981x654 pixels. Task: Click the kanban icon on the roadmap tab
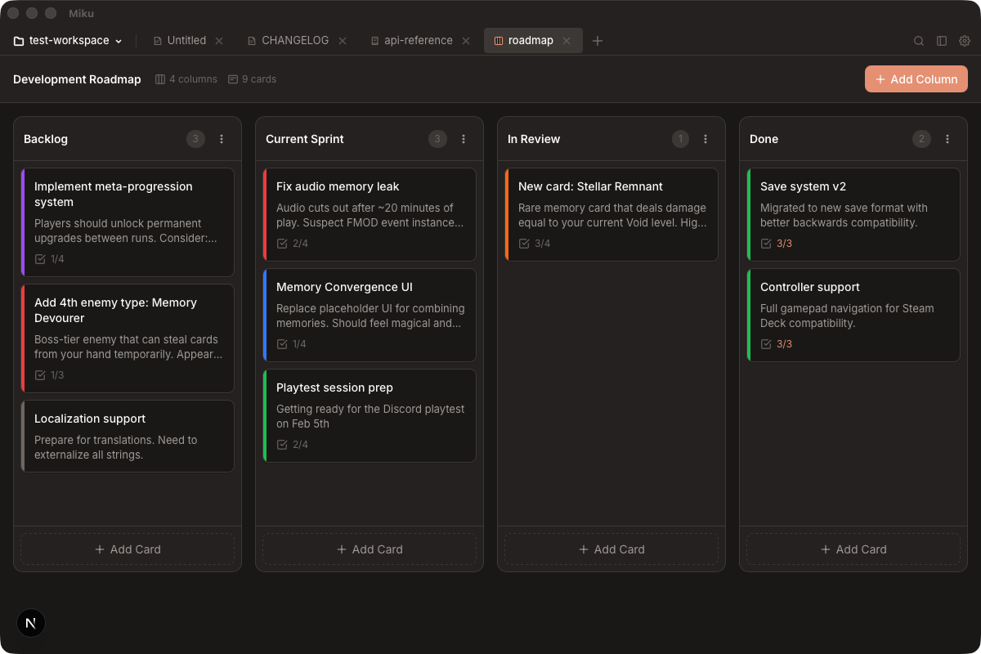coord(497,40)
